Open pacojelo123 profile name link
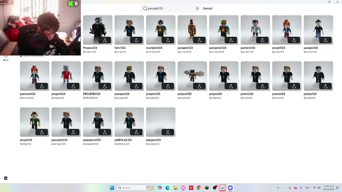Viewport: 342px width, 192px height. click(x=59, y=140)
